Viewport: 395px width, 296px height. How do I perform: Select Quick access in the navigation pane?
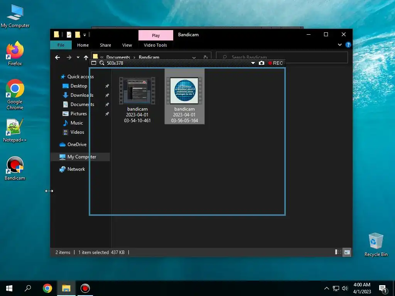(80, 77)
